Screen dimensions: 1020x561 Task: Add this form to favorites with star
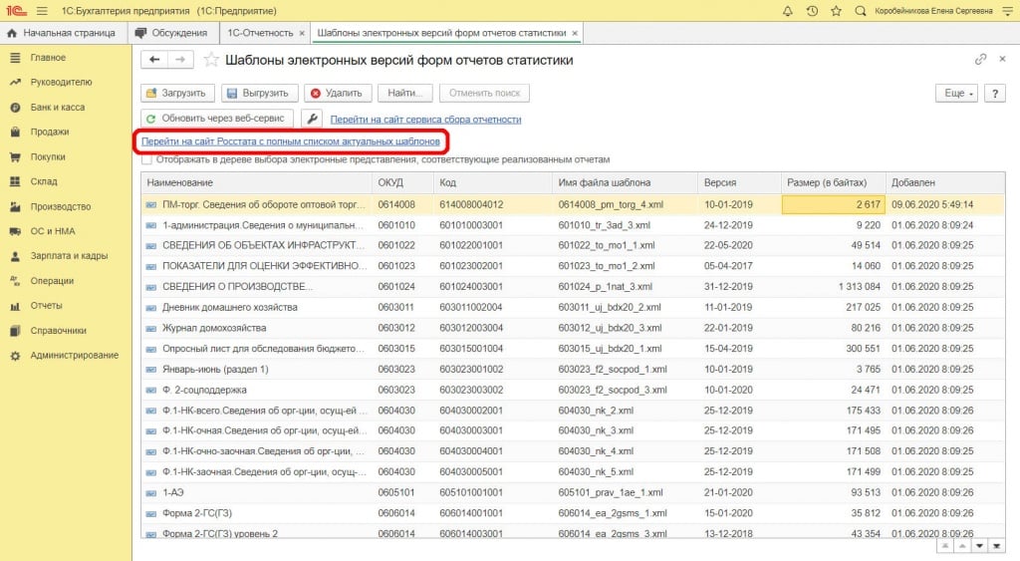(x=211, y=60)
